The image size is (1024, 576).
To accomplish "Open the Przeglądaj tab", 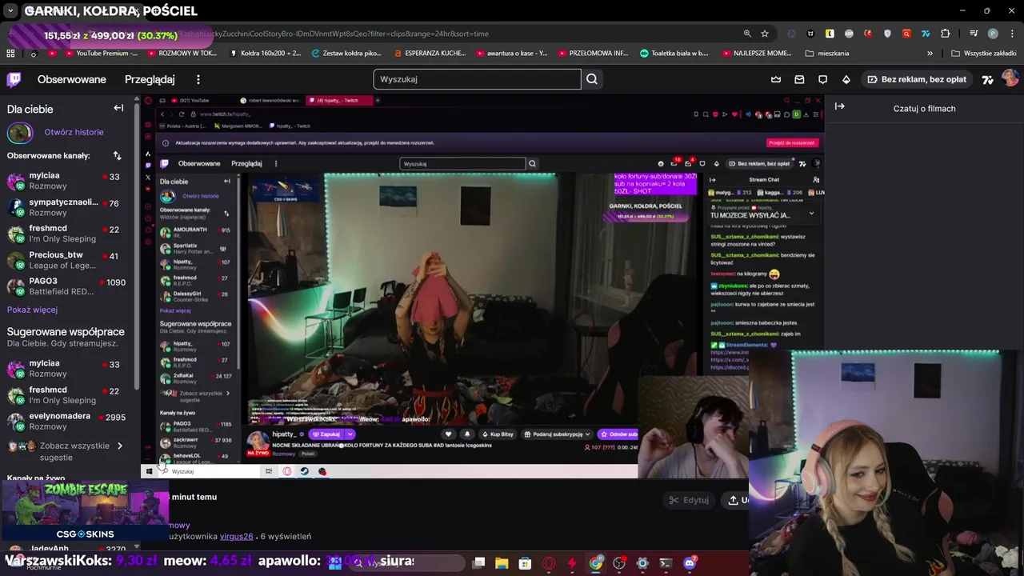I will coord(150,79).
